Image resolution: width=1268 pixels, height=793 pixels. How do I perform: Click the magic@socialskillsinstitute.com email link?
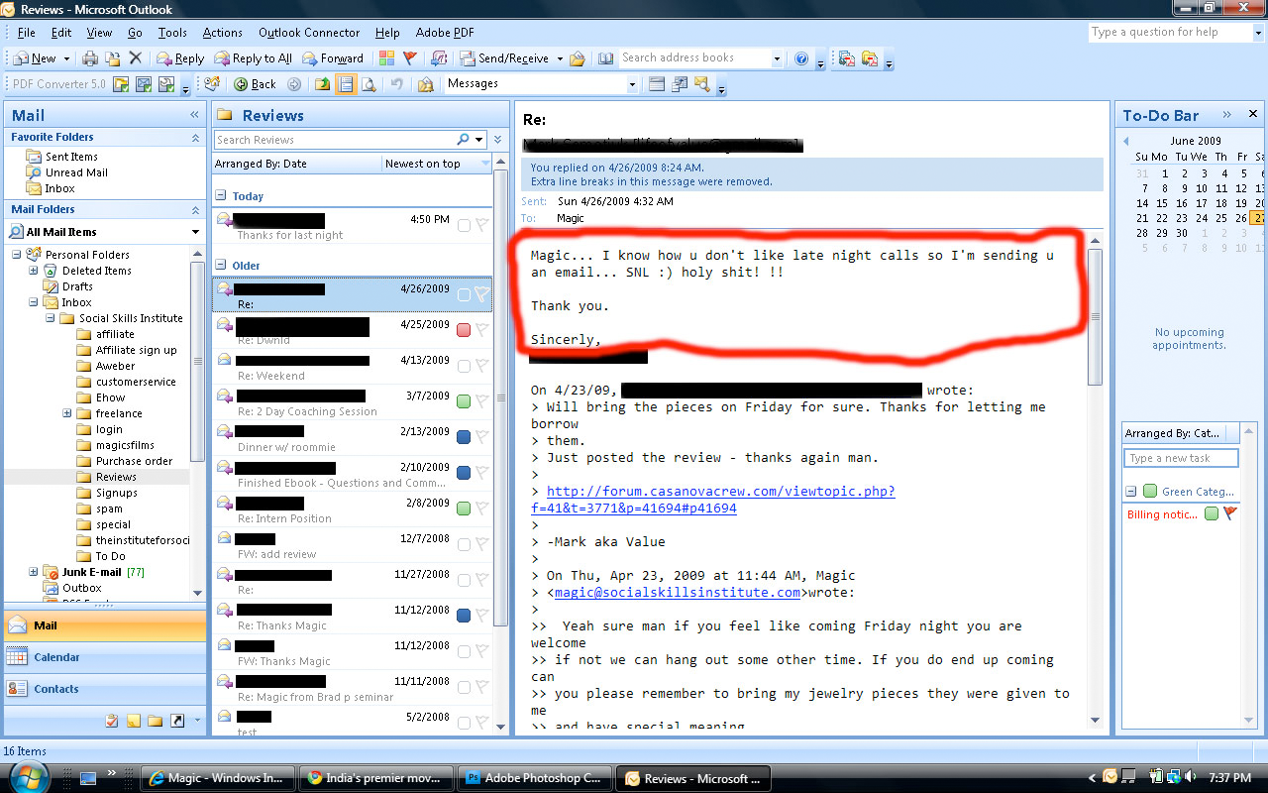pyautogui.click(x=677, y=593)
